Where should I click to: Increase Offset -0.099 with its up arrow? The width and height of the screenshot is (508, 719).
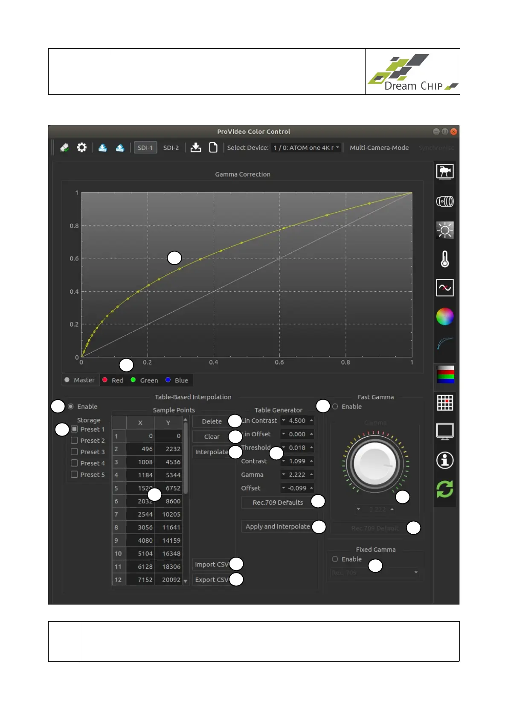pyautogui.click(x=311, y=488)
